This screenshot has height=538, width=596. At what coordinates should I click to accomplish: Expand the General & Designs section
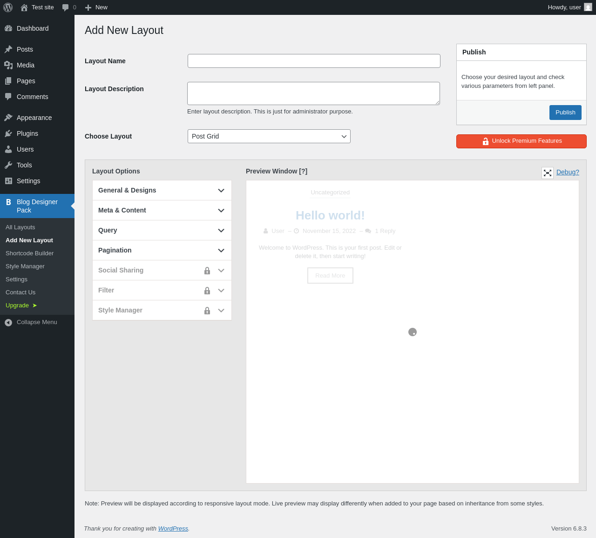click(162, 190)
